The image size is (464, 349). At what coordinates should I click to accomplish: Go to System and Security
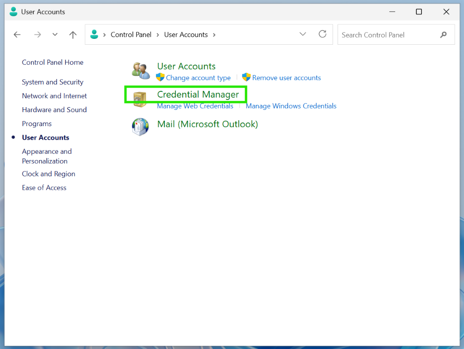[53, 82]
